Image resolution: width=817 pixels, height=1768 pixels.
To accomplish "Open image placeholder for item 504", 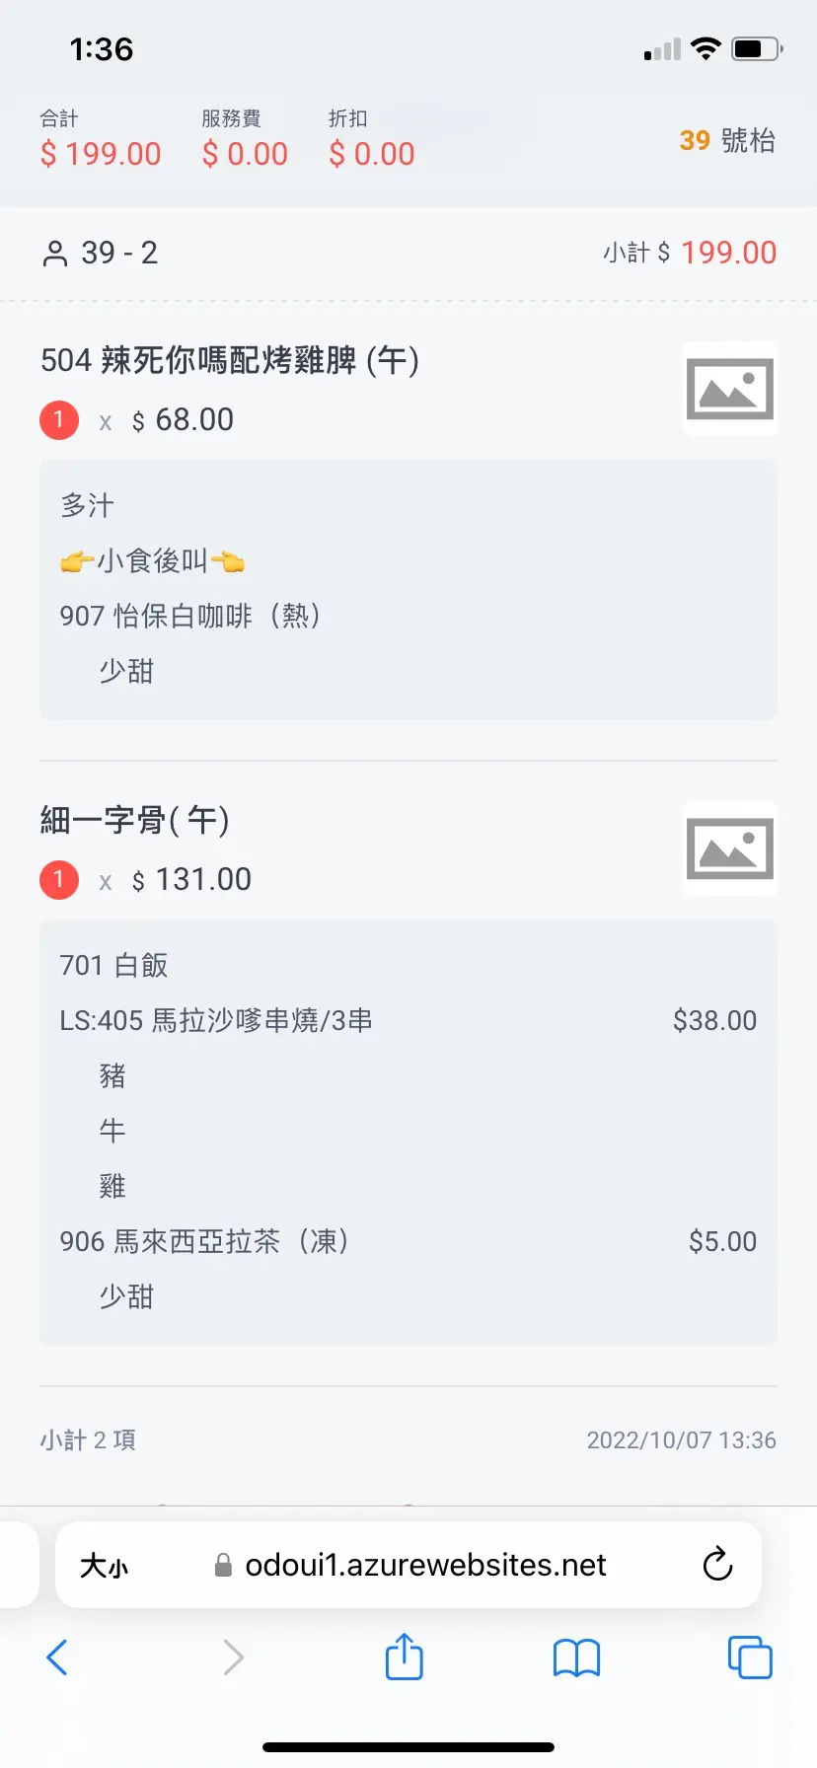I will coord(729,389).
